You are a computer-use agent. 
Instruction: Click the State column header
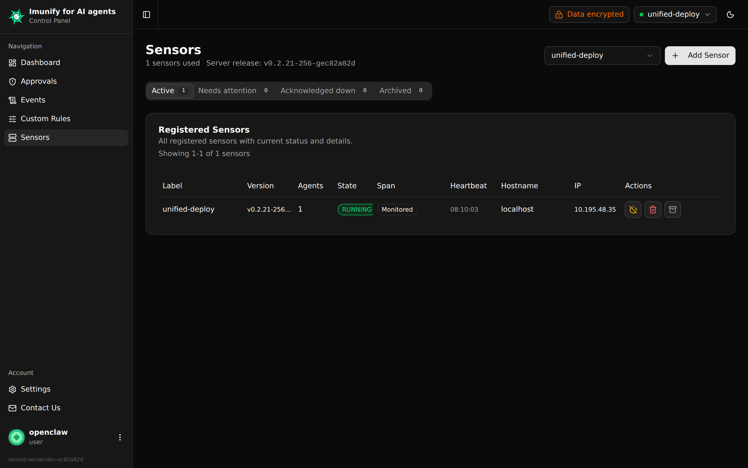coord(347,186)
